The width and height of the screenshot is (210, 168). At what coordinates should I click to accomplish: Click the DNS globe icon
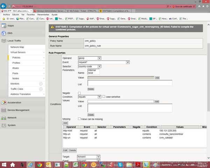coord(3,33)
